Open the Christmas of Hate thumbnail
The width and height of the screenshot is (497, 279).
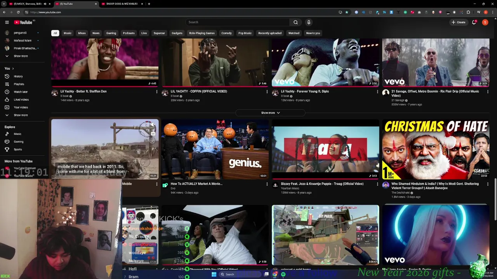click(x=436, y=149)
